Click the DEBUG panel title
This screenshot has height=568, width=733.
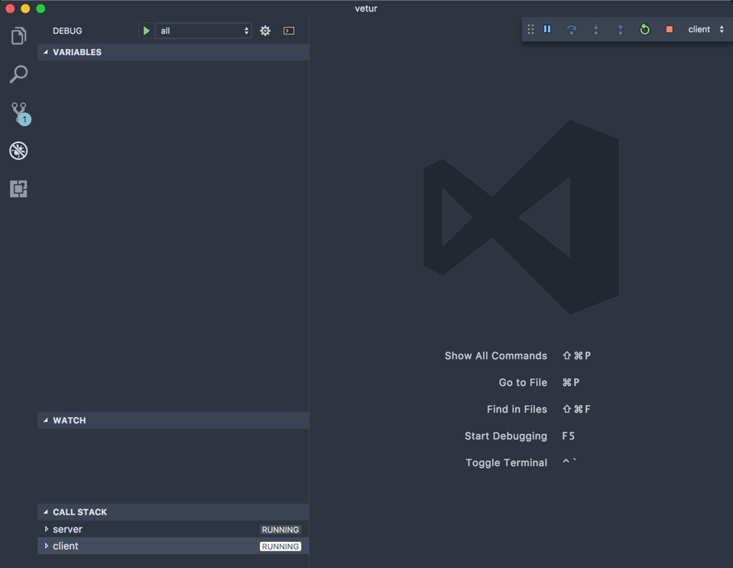pos(67,31)
